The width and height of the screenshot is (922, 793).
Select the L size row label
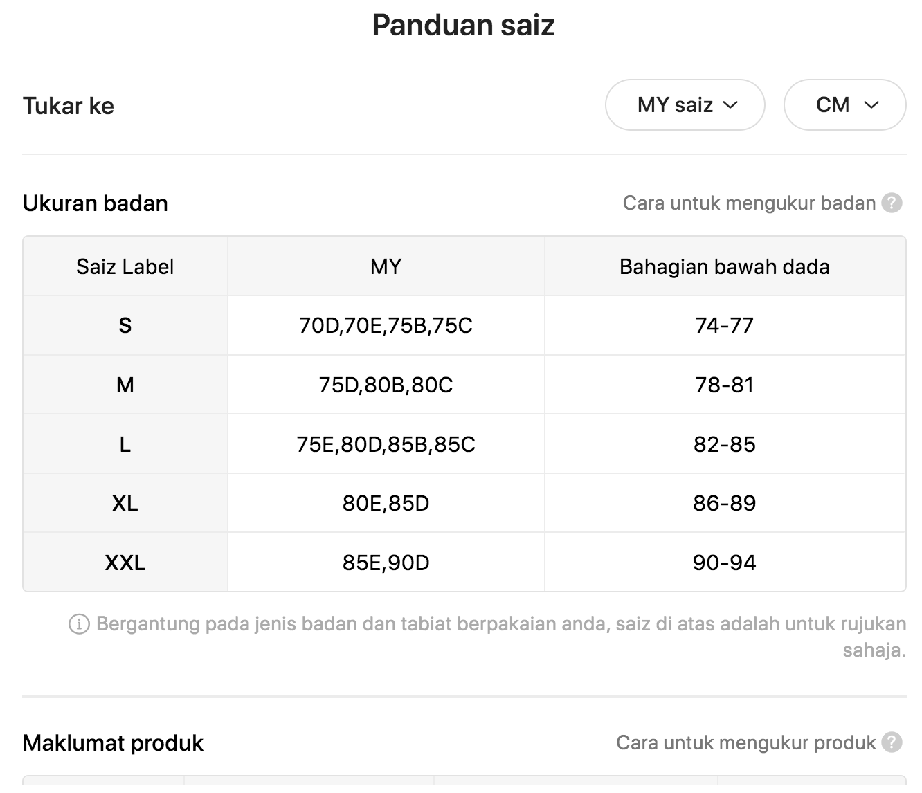pyautogui.click(x=125, y=444)
